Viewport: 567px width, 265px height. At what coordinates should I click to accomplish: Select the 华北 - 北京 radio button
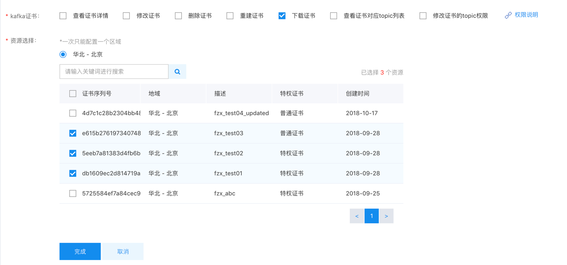[63, 54]
